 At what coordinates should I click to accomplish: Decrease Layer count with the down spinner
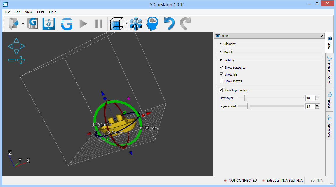pyautogui.click(x=317, y=108)
